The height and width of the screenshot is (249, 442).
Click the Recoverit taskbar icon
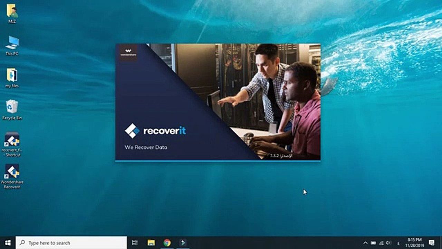183,243
